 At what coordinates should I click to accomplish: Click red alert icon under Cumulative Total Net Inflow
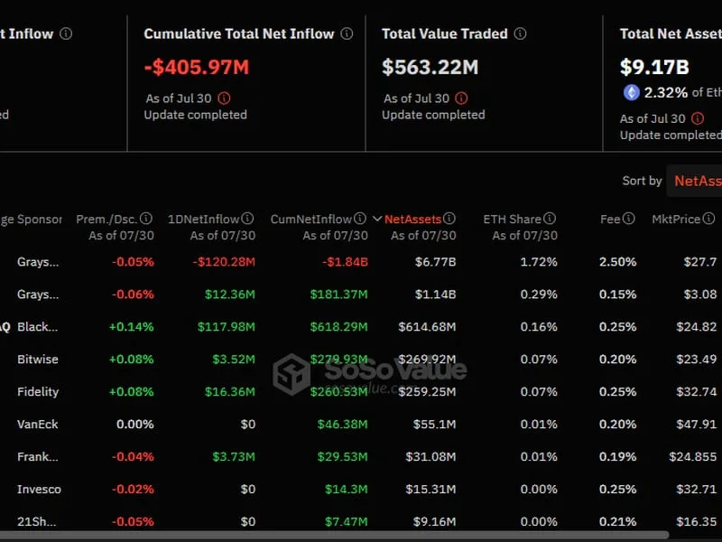(x=224, y=98)
